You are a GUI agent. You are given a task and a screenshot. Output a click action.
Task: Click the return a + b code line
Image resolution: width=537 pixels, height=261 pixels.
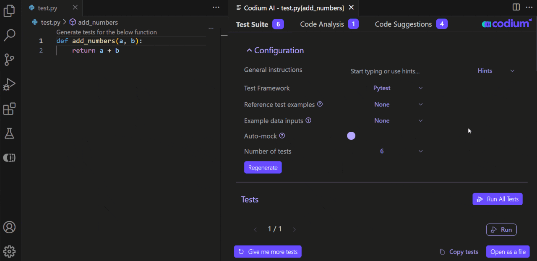click(96, 51)
